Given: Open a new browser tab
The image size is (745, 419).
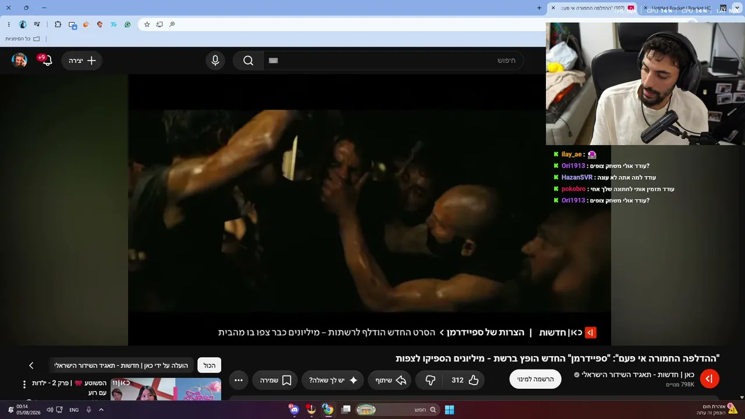Looking at the screenshot, I should (540, 8).
